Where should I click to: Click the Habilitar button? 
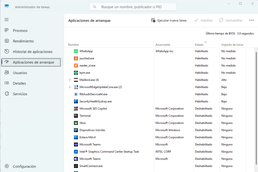tap(203, 20)
